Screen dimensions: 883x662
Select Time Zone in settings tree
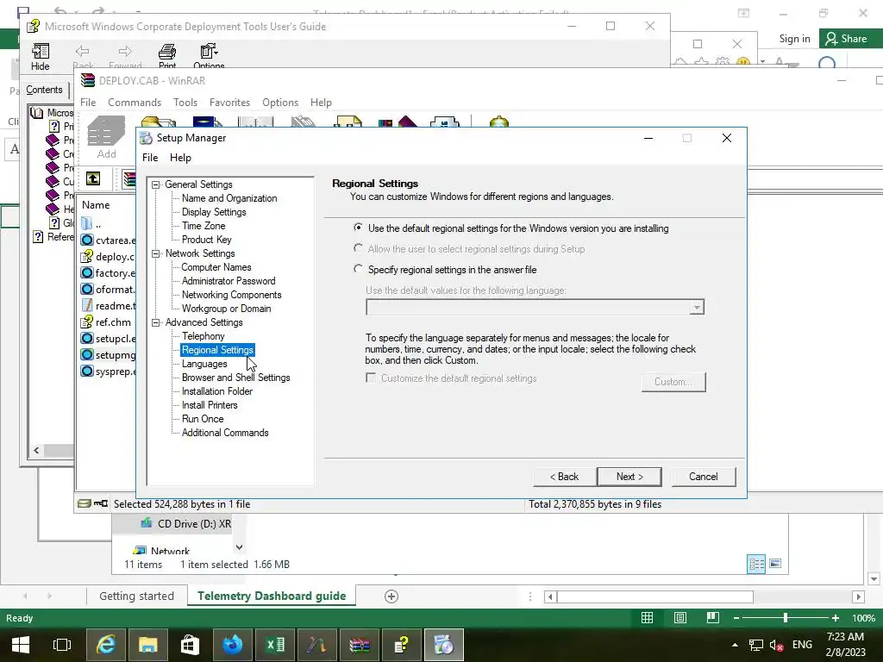click(x=204, y=226)
